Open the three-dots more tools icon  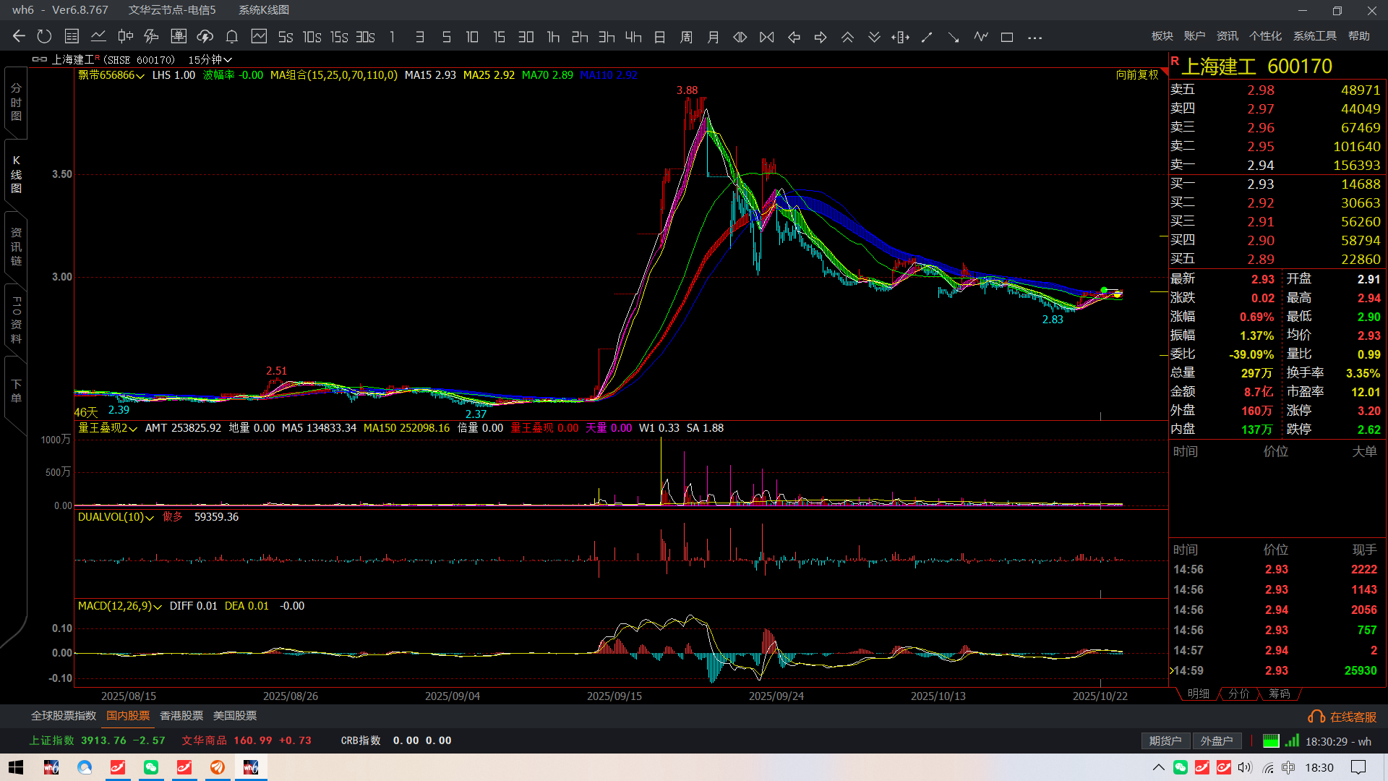coord(1034,38)
